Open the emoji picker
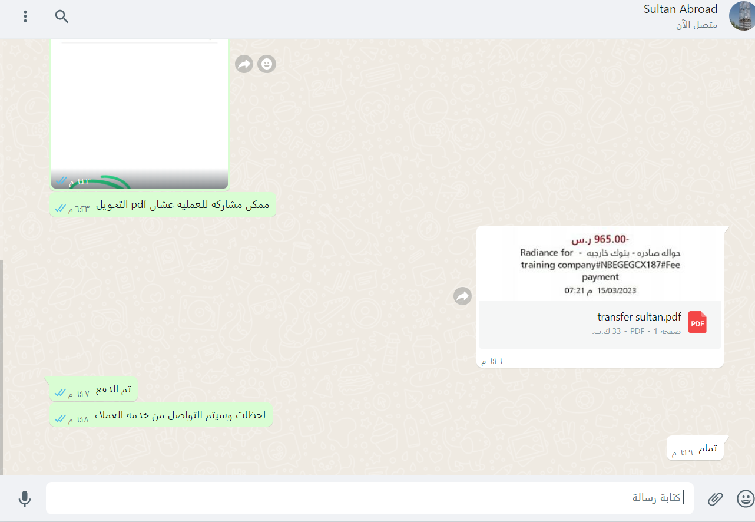 click(745, 499)
